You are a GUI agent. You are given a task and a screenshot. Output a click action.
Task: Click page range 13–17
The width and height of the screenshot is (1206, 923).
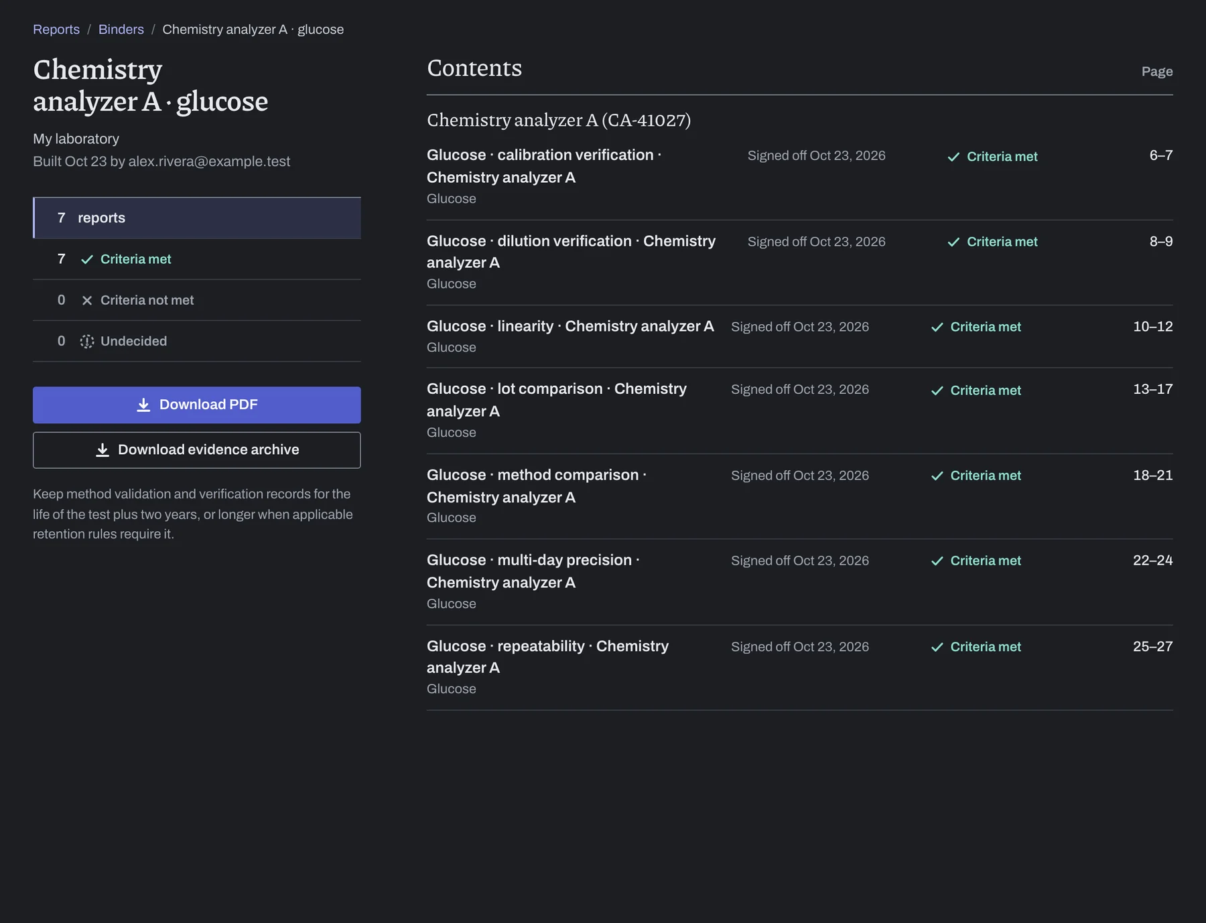(x=1153, y=389)
